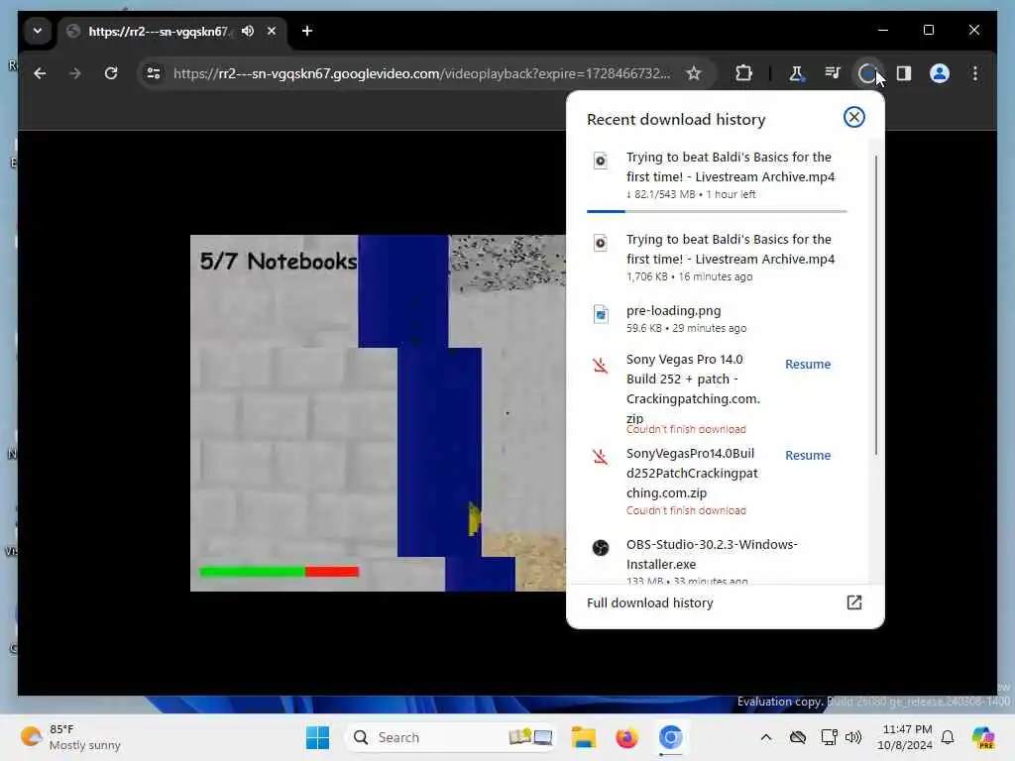
Task: Open Chrome three-dot menu
Action: click(975, 73)
